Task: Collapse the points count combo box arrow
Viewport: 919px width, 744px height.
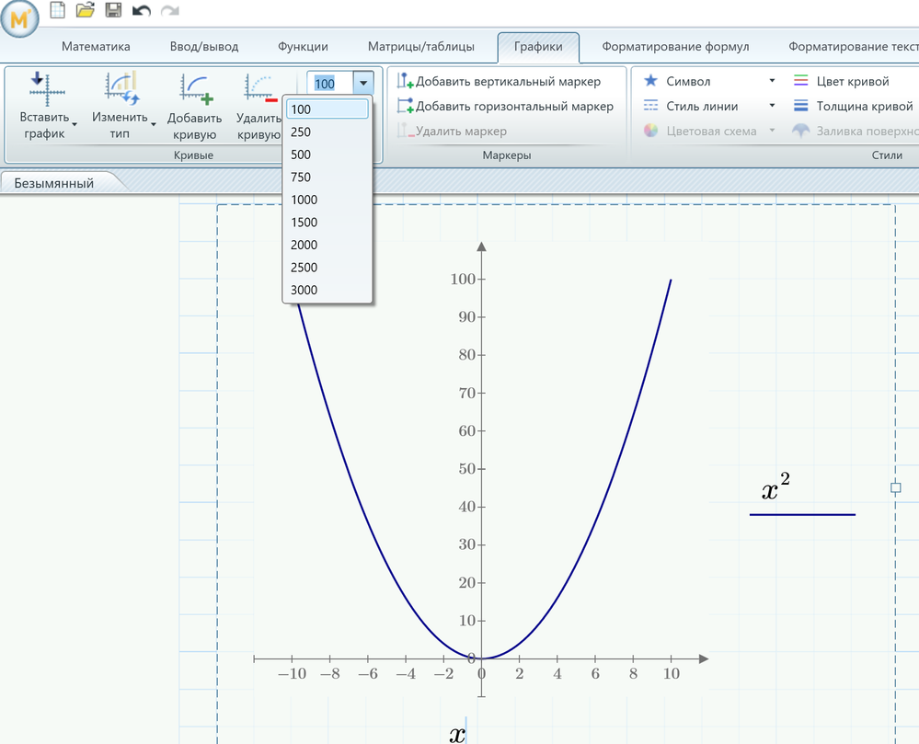Action: (364, 83)
